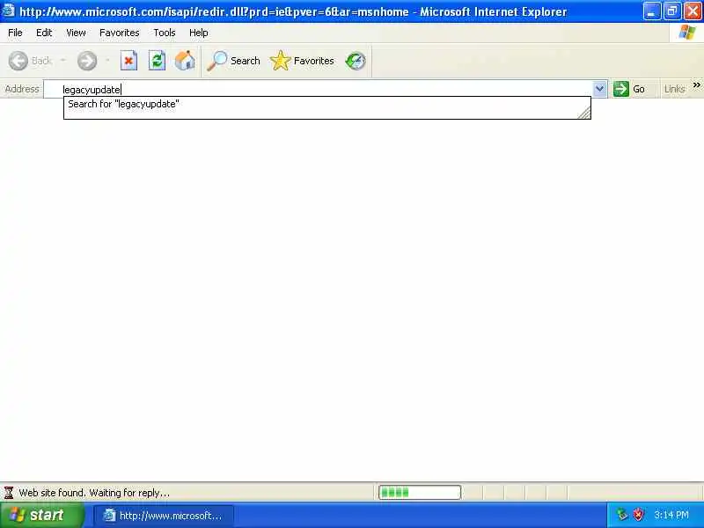Click the page loading progress bar
Screen dimensions: 704x528
[x=420, y=493]
